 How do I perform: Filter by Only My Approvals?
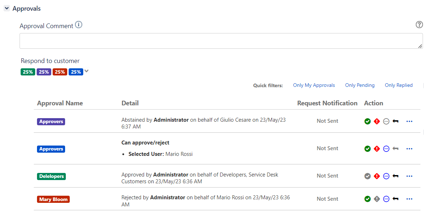coord(314,85)
